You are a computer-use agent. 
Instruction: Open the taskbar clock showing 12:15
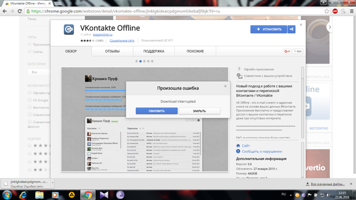(x=342, y=195)
